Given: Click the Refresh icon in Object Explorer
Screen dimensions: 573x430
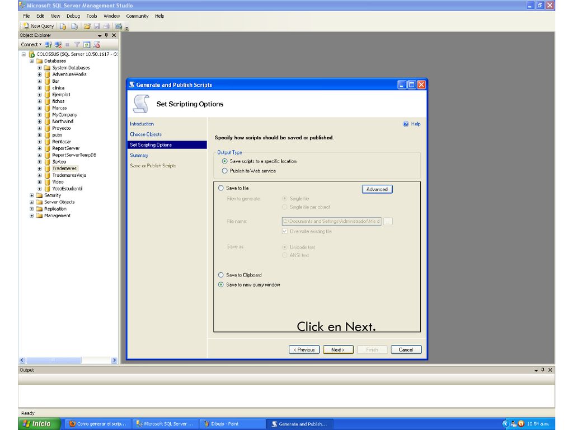Looking at the screenshot, I should [87, 45].
